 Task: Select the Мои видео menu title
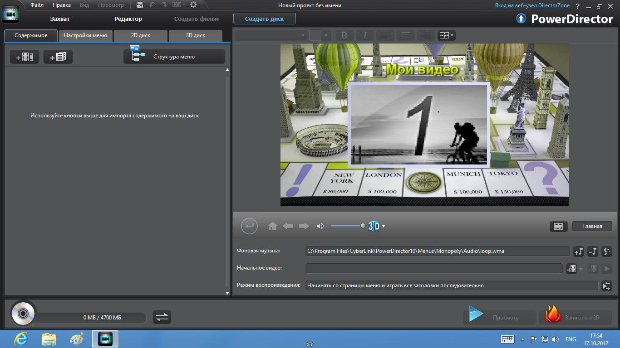pyautogui.click(x=422, y=69)
